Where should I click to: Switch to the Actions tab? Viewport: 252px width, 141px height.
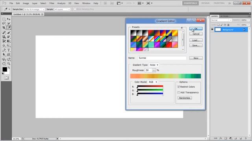224,16
